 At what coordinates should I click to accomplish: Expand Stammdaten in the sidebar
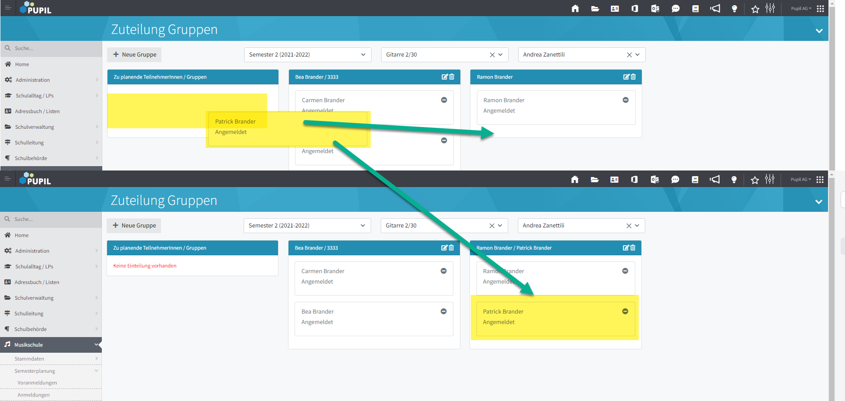[96, 358]
